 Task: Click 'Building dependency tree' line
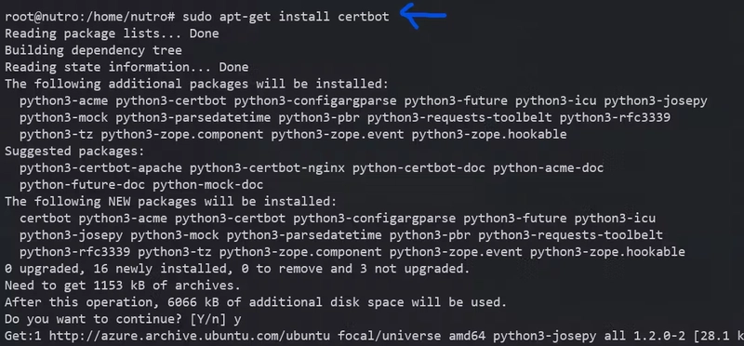click(x=94, y=50)
